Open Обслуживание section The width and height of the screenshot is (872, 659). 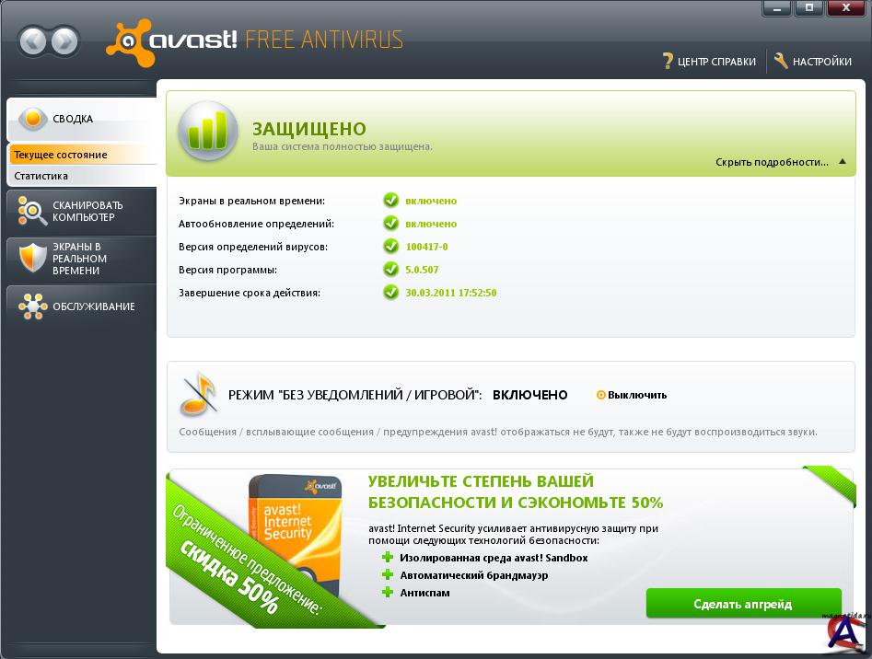82,306
